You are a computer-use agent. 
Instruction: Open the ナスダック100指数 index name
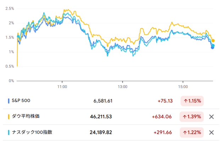(31, 133)
